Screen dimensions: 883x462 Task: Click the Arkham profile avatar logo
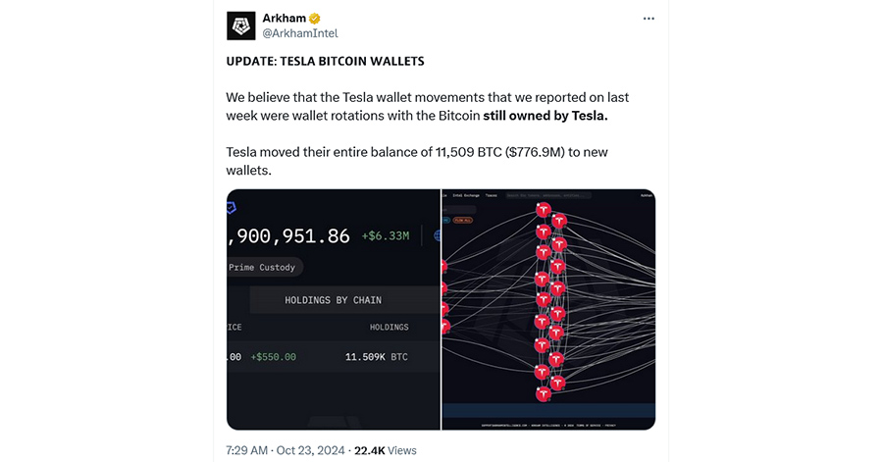(x=241, y=26)
